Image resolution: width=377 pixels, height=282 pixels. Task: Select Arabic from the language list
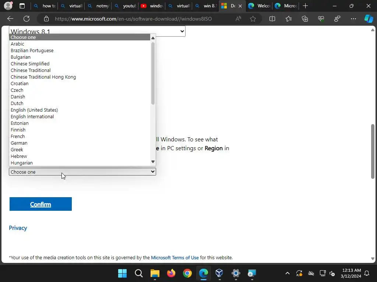pos(80,44)
